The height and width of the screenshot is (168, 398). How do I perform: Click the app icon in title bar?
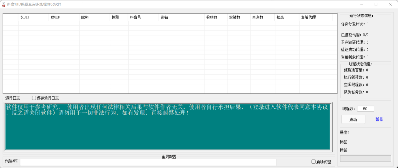click(3, 4)
